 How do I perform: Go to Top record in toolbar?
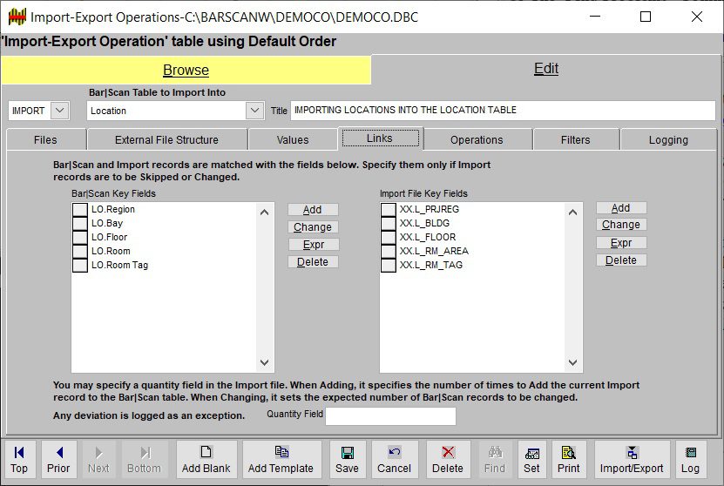pyautogui.click(x=19, y=459)
